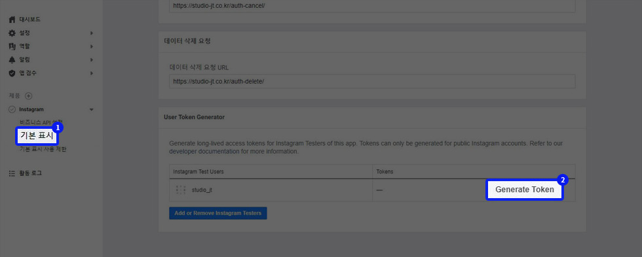This screenshot has width=642, height=257.
Task: Open the 설정 menu item
Action: [25, 33]
